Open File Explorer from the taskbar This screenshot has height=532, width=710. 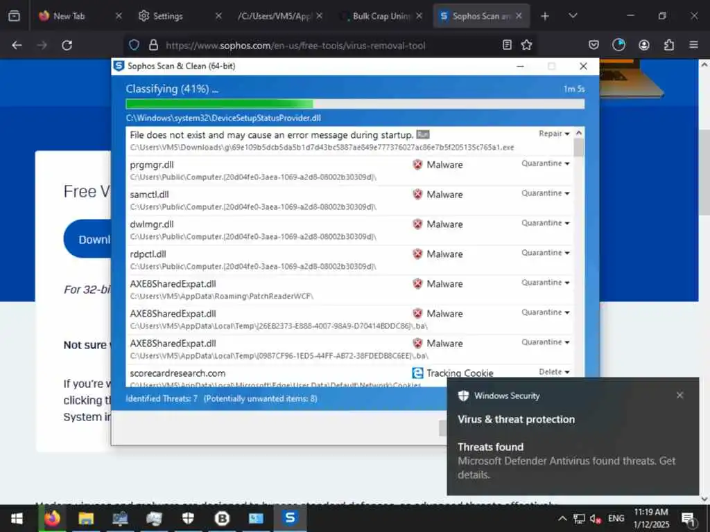coord(85,518)
